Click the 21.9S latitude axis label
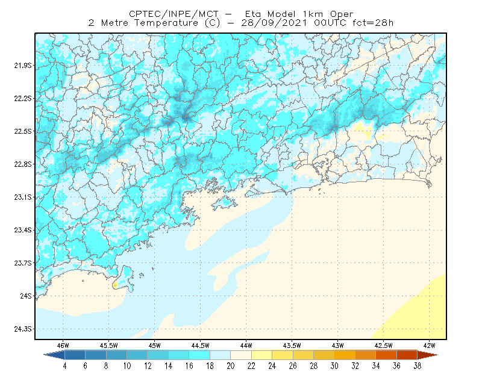 23,66
